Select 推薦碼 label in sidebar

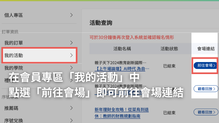(x=11, y=108)
